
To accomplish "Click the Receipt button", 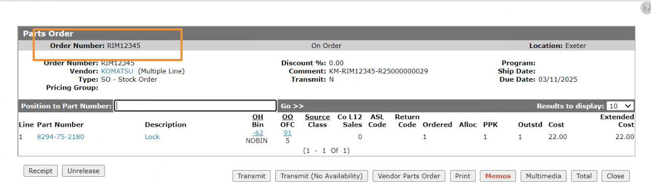I will 41,171.
